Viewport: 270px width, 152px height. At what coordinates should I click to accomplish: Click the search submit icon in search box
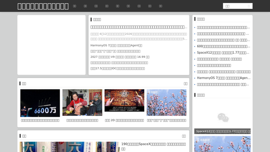249,6
